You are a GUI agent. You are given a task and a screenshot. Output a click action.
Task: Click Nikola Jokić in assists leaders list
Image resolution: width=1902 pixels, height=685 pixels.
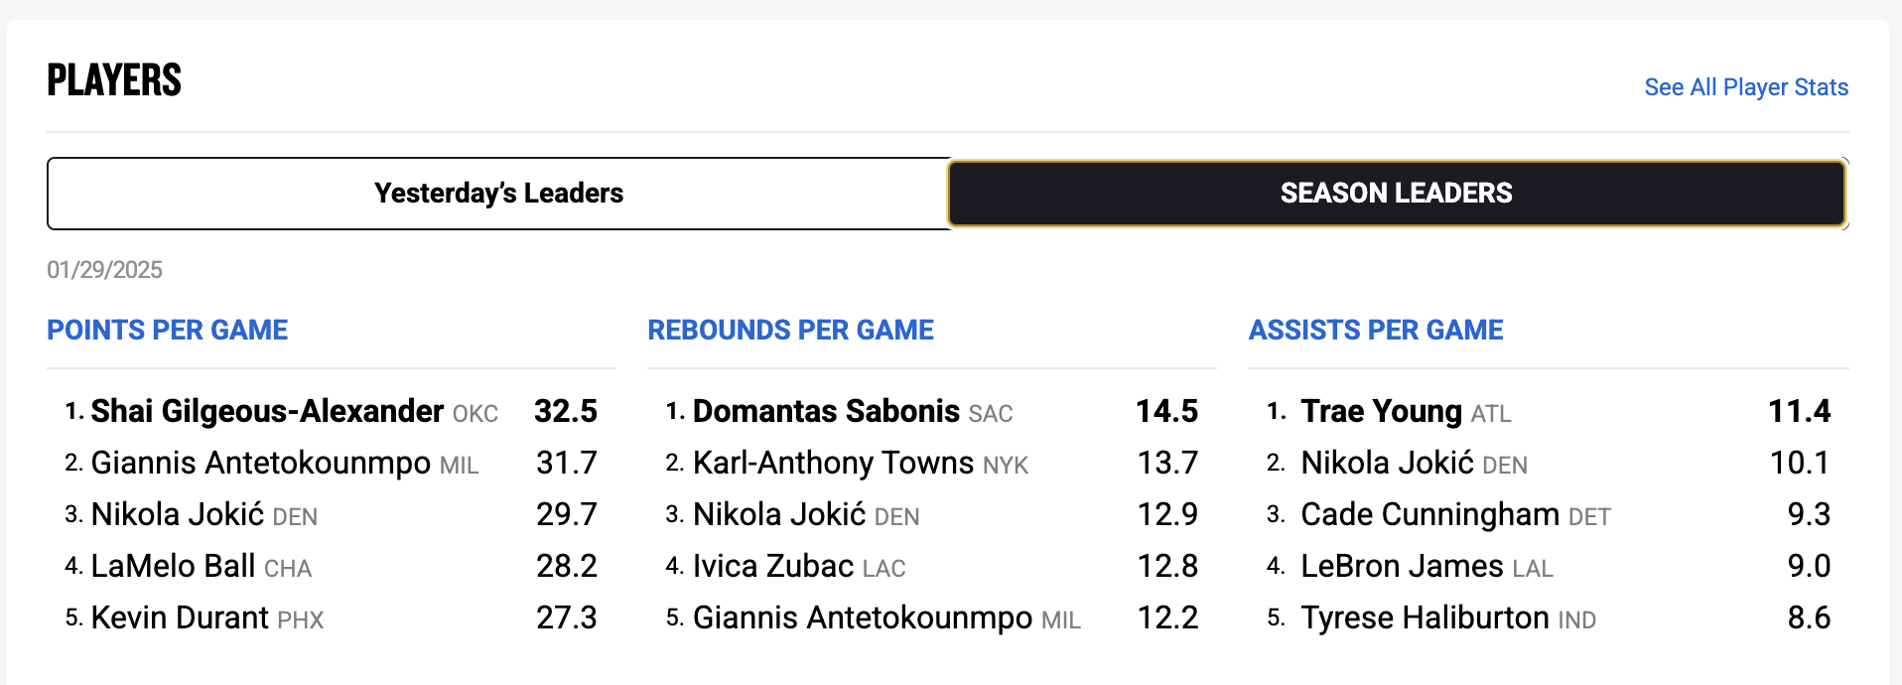coord(1387,463)
